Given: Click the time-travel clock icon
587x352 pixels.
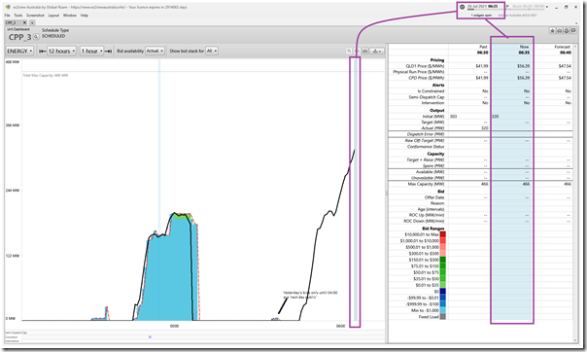Looking at the screenshot, I should click(x=462, y=7).
